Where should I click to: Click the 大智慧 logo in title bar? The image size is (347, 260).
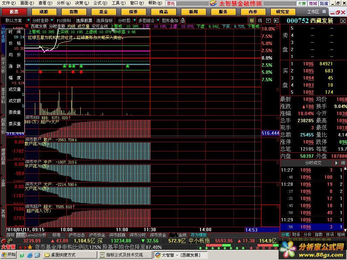213,3
